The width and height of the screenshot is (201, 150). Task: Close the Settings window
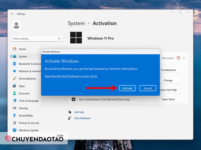pyautogui.click(x=189, y=12)
